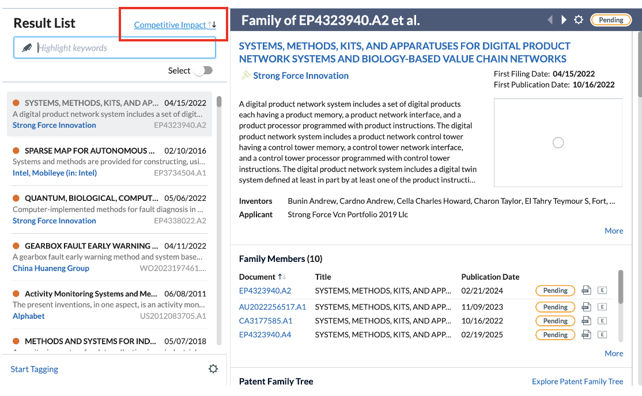Click the E icon for AU2022256517.A1 row
The image size is (642, 396).
[x=602, y=307]
